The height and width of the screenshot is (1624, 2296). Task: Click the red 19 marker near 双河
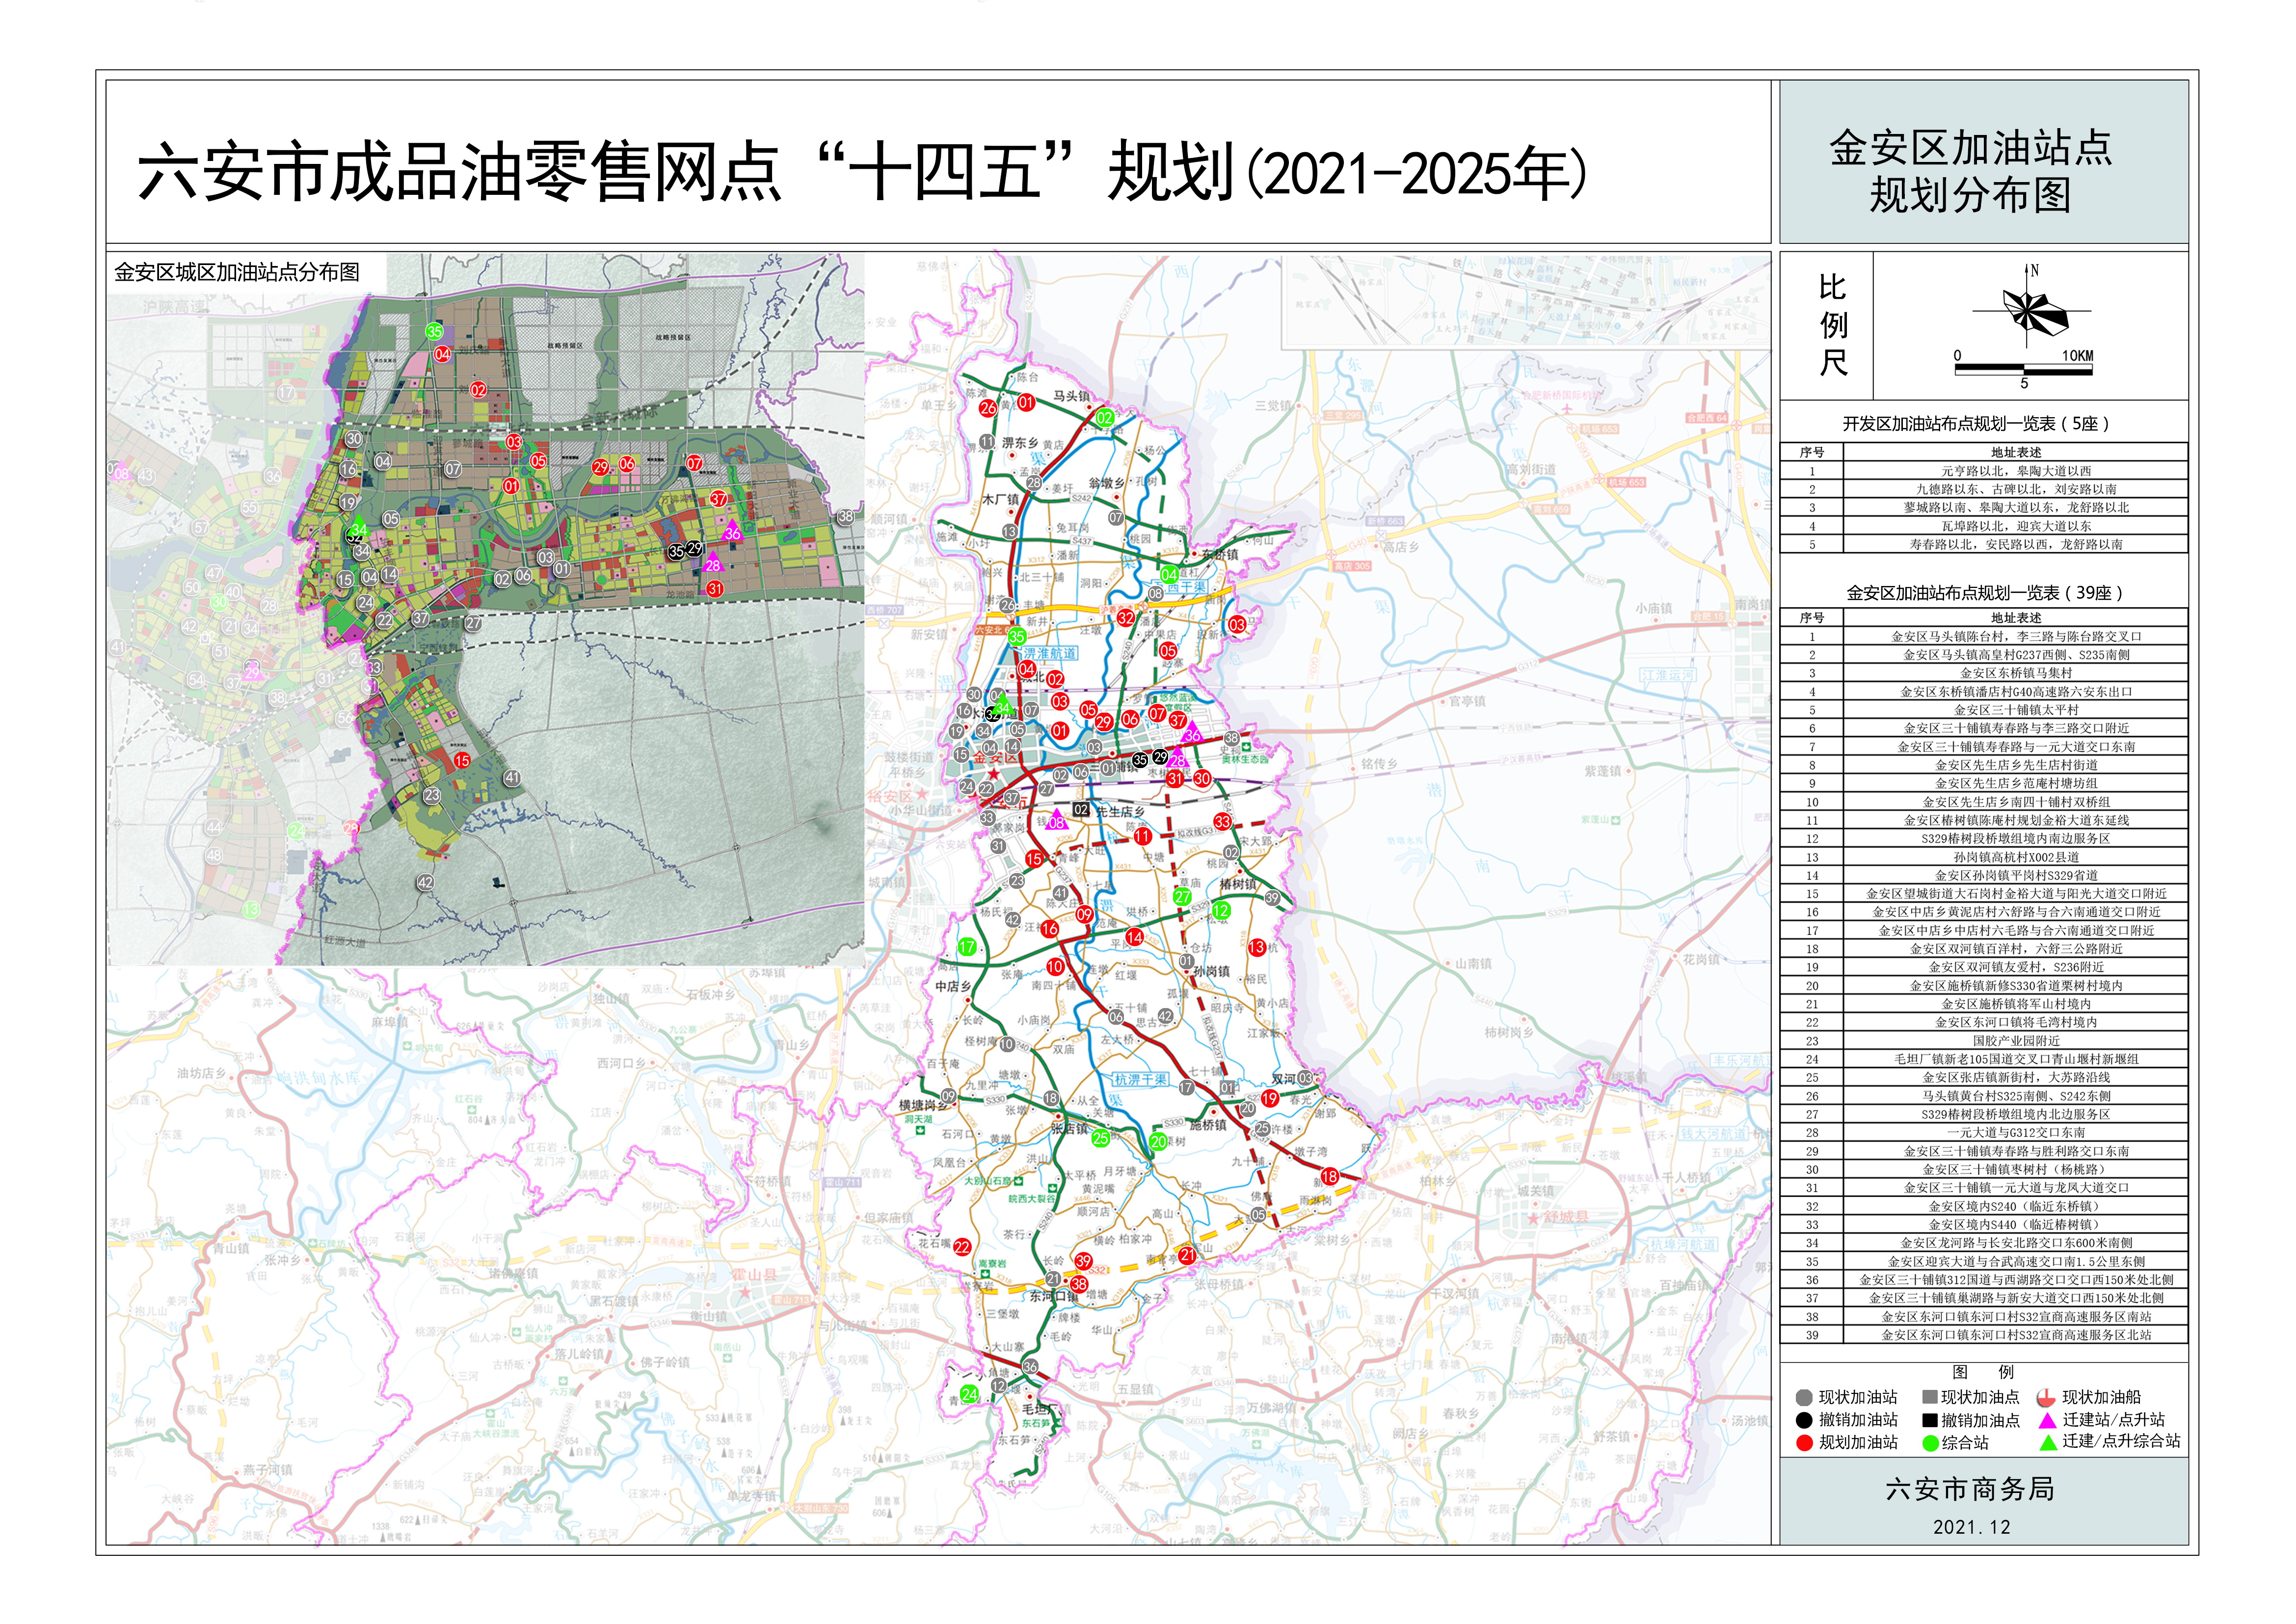click(1269, 1098)
